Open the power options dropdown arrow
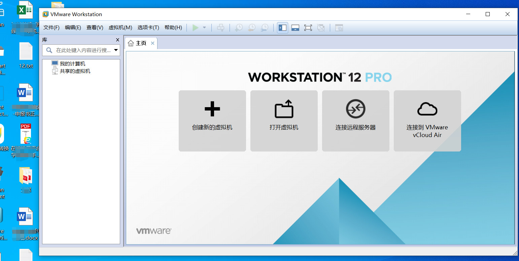519x261 pixels. click(x=204, y=28)
